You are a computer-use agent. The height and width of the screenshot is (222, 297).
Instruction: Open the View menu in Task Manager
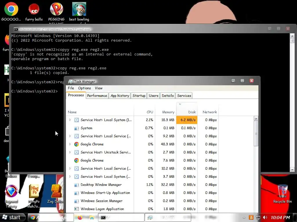coord(99,88)
